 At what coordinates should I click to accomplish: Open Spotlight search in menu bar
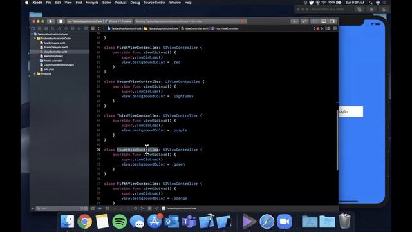pyautogui.click(x=371, y=3)
